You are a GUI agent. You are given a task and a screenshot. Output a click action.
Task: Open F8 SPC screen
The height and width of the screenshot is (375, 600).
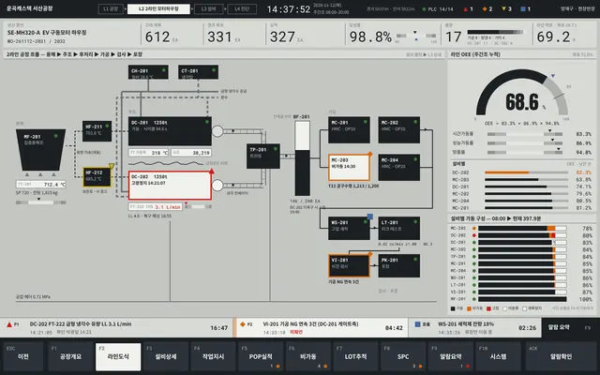403,356
